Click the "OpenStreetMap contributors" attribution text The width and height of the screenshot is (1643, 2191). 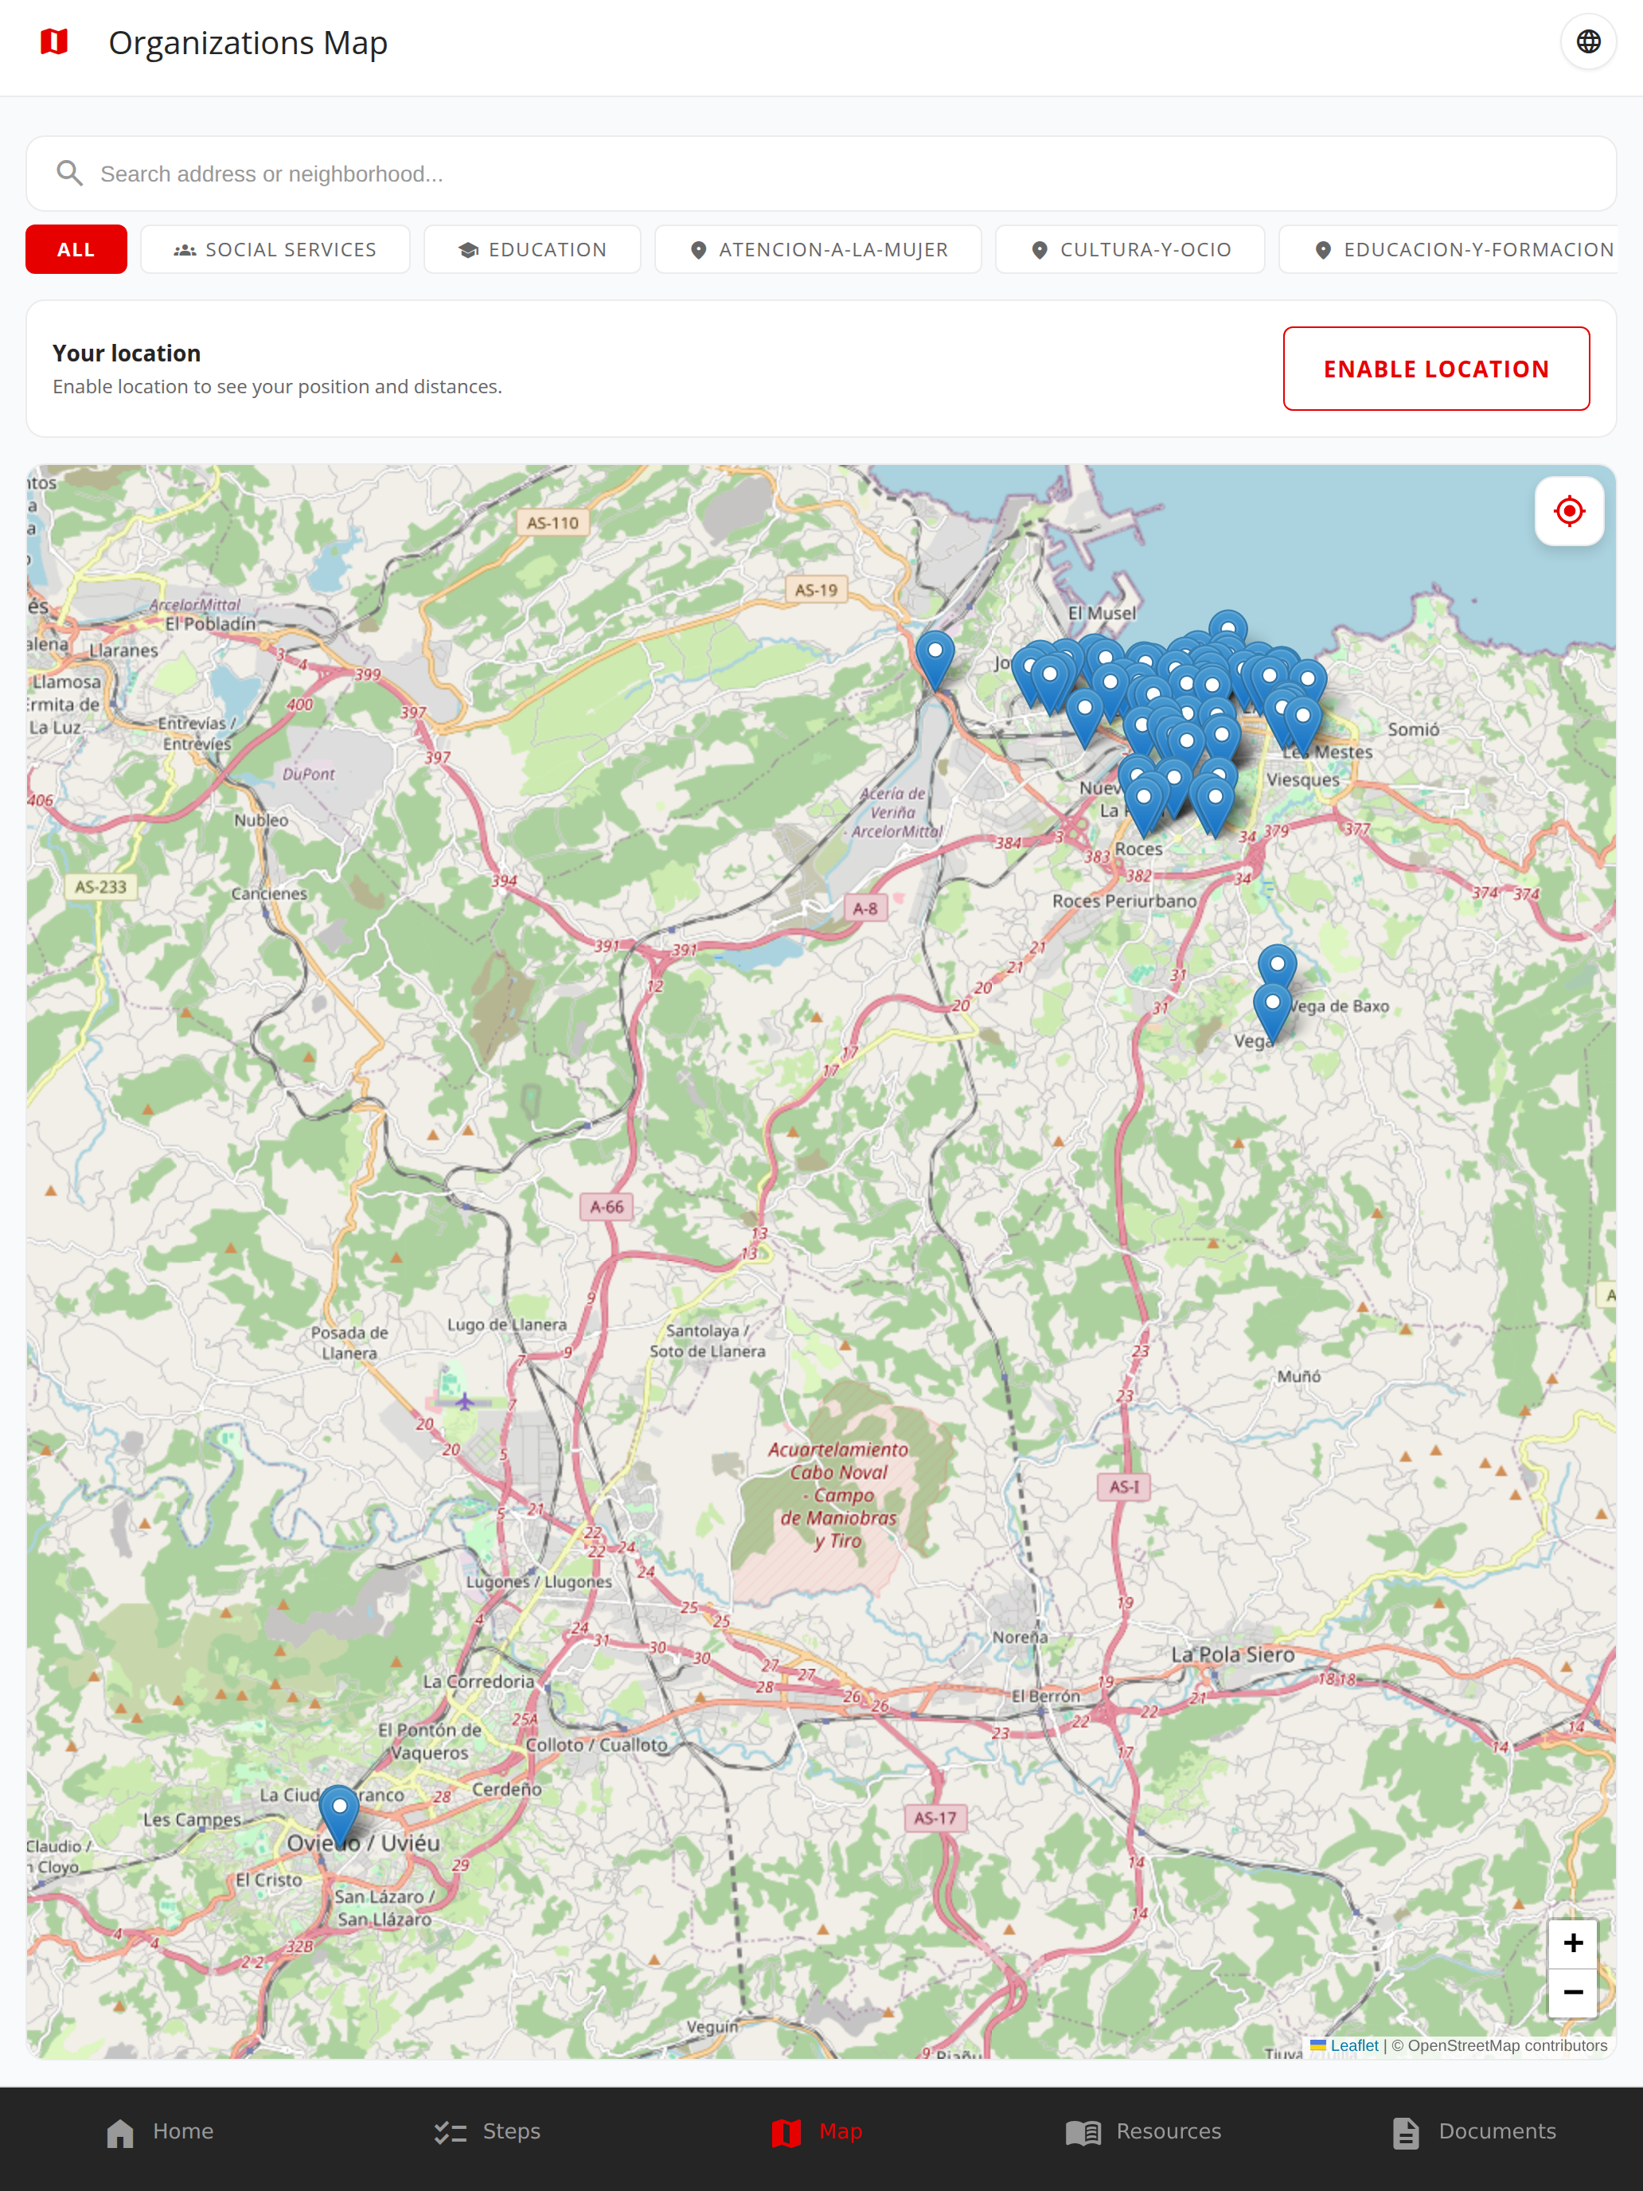pos(1508,2045)
